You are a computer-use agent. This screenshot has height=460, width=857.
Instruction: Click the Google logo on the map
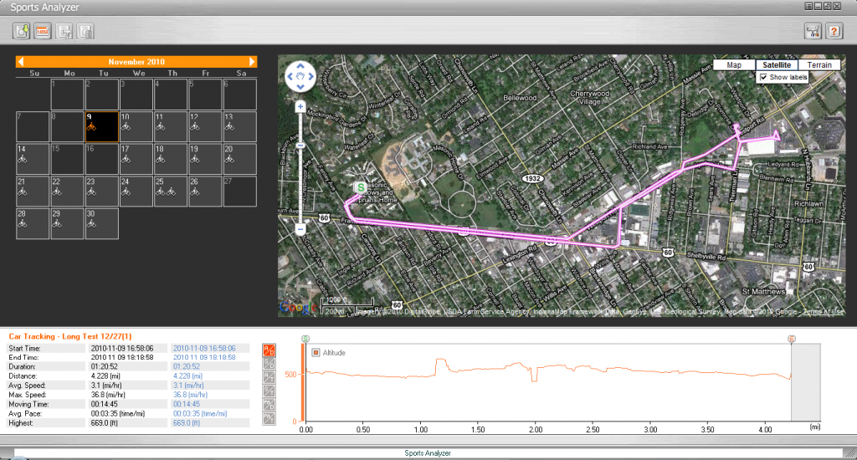(x=298, y=308)
